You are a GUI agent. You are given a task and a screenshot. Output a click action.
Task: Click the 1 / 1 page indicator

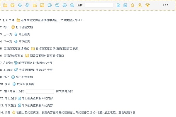click(165, 5)
